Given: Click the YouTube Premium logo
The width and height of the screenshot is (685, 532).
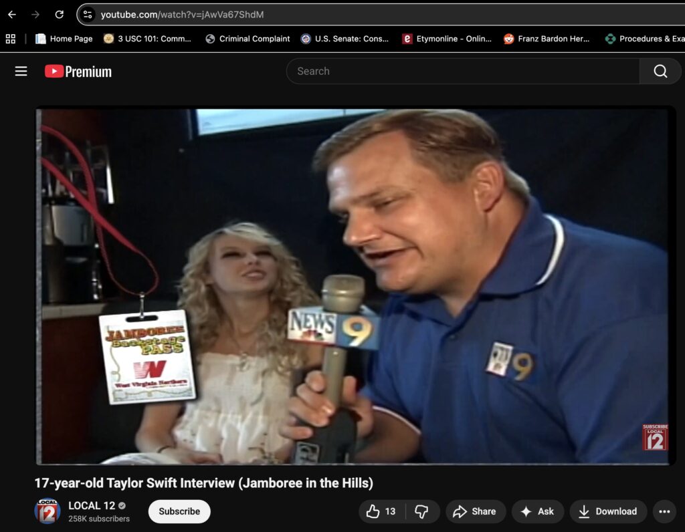Looking at the screenshot, I should click(x=78, y=72).
